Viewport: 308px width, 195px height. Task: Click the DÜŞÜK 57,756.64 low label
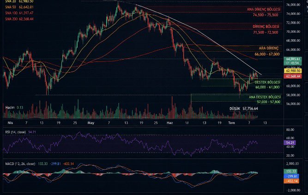tap(244, 109)
